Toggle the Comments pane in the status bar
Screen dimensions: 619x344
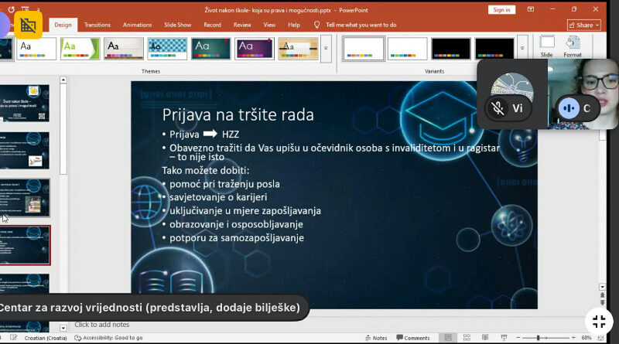[x=413, y=338]
